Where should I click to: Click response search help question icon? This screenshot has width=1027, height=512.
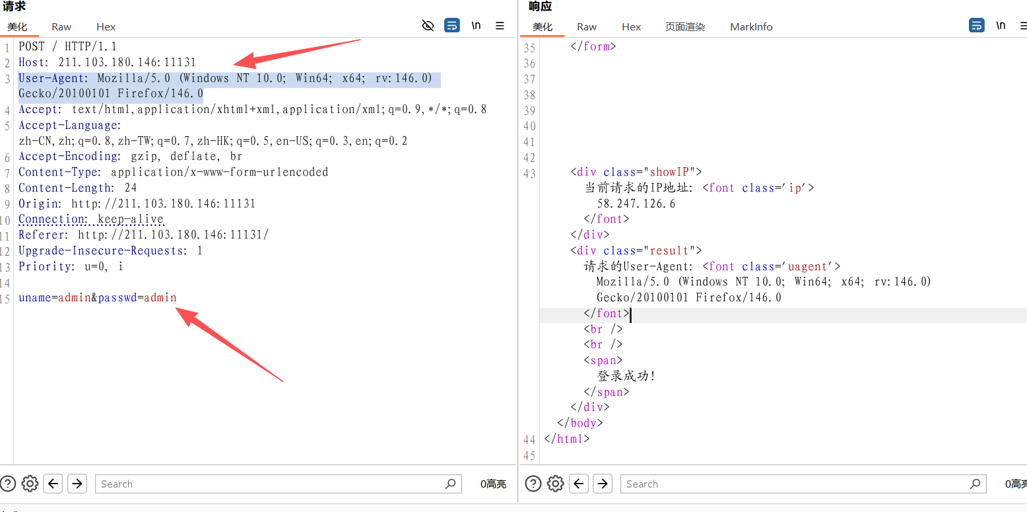(533, 484)
